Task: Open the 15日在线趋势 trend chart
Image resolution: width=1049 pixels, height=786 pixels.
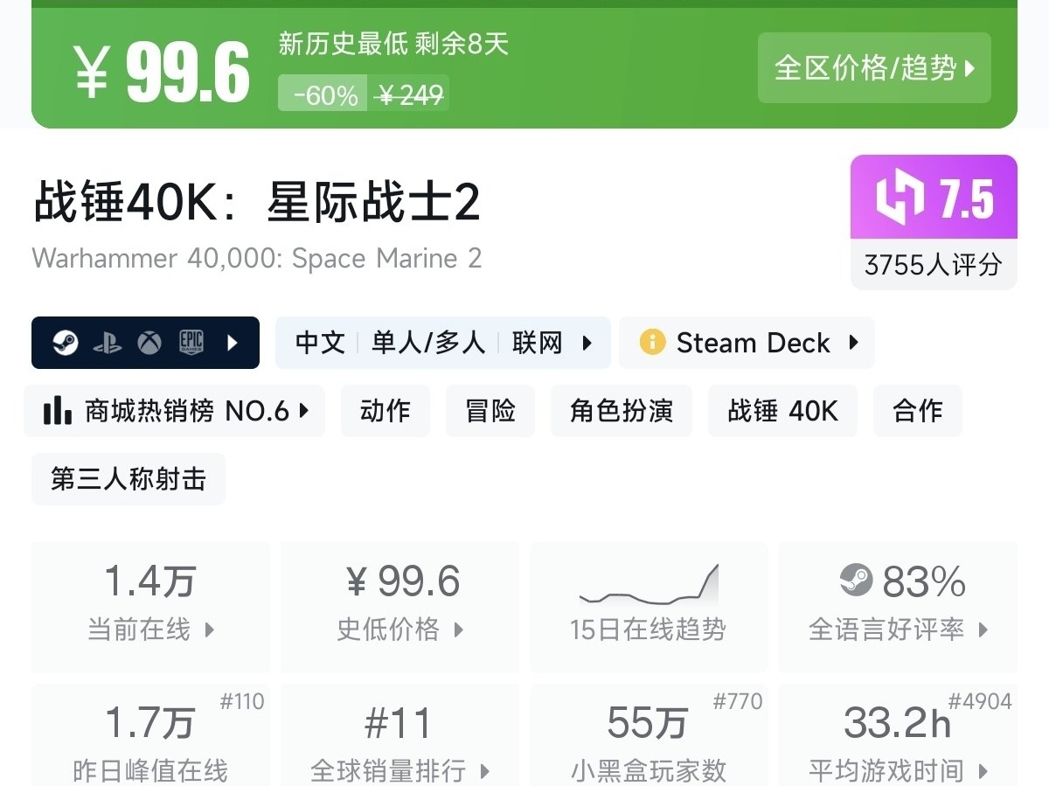Action: [648, 607]
